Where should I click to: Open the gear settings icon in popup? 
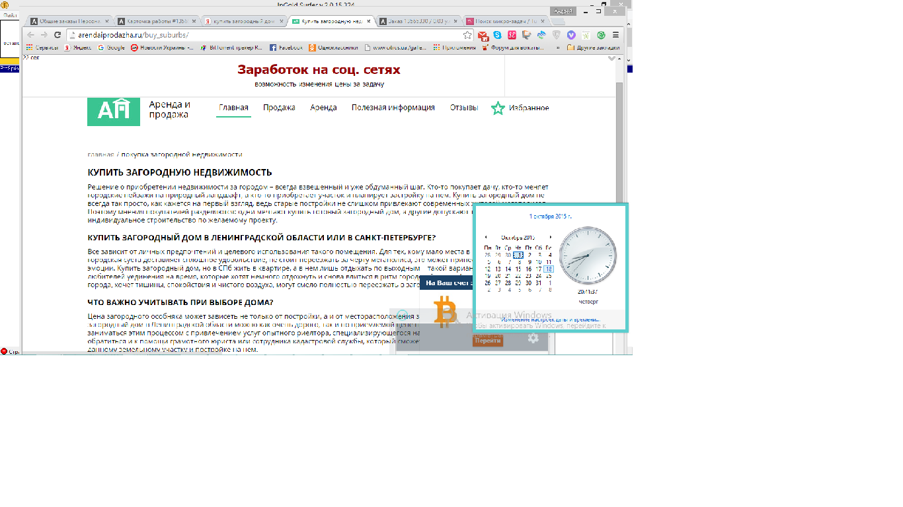point(533,338)
